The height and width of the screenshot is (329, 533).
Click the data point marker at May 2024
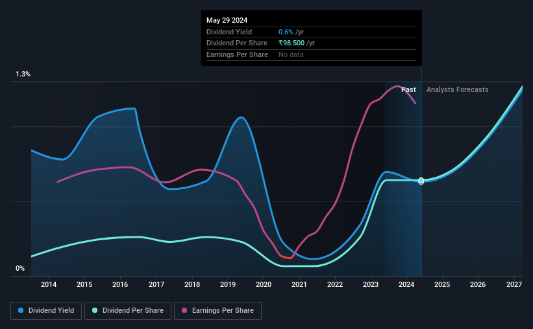[x=421, y=181]
